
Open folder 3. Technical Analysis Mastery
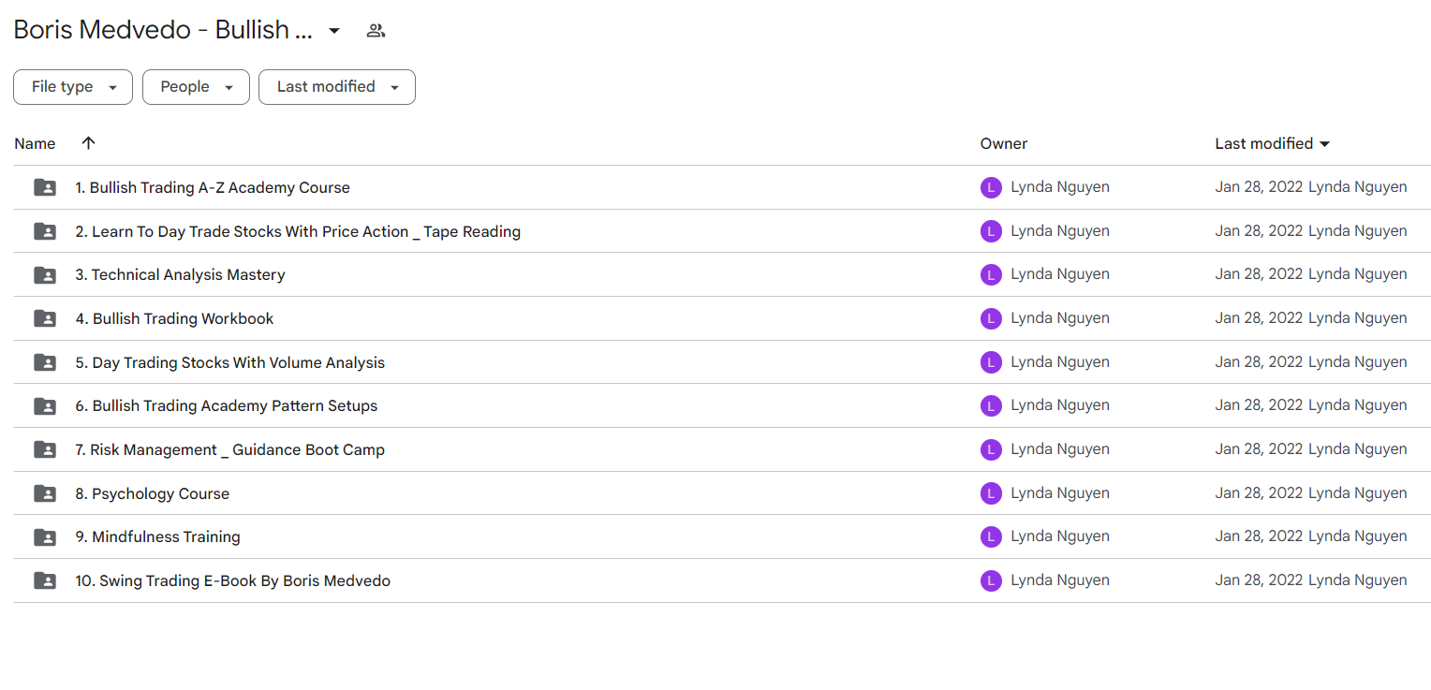[180, 274]
